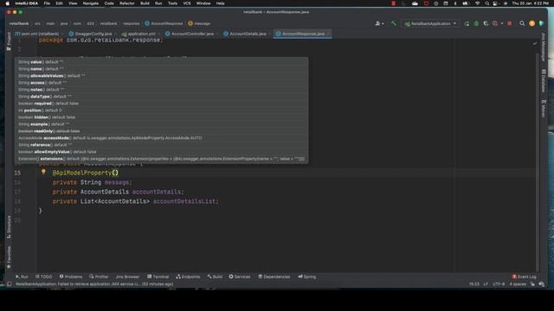Click the 'String dataType()' hint row

(161, 97)
